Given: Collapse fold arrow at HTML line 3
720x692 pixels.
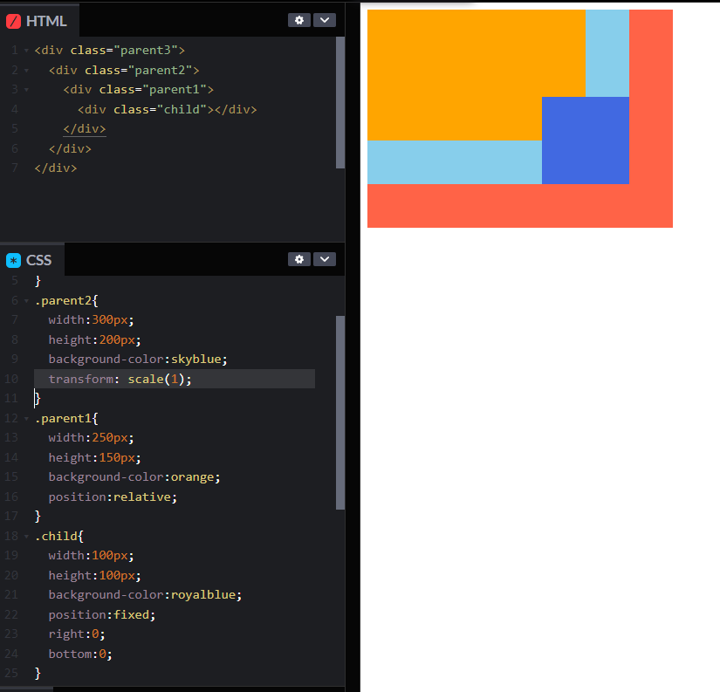Looking at the screenshot, I should click(x=27, y=90).
